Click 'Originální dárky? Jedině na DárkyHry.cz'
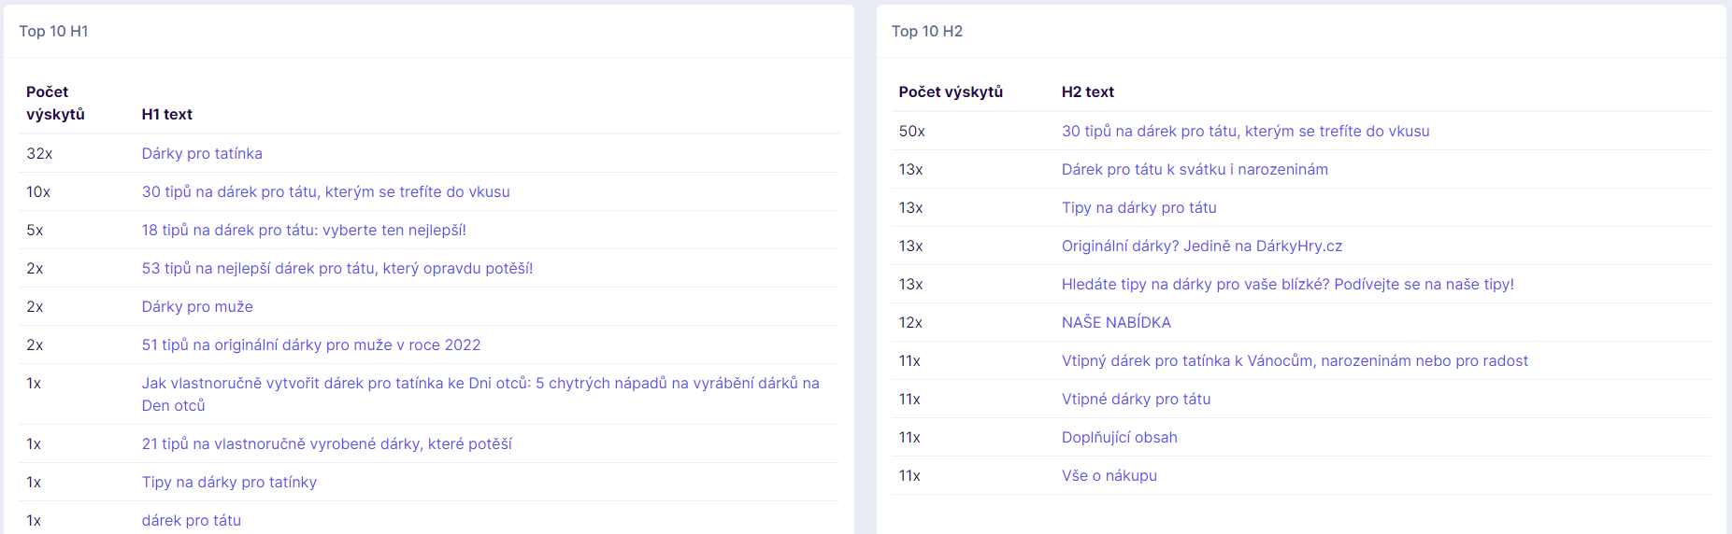 tap(1201, 246)
